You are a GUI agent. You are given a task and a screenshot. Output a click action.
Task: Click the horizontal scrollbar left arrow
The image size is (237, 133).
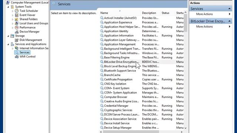tap(101, 132)
